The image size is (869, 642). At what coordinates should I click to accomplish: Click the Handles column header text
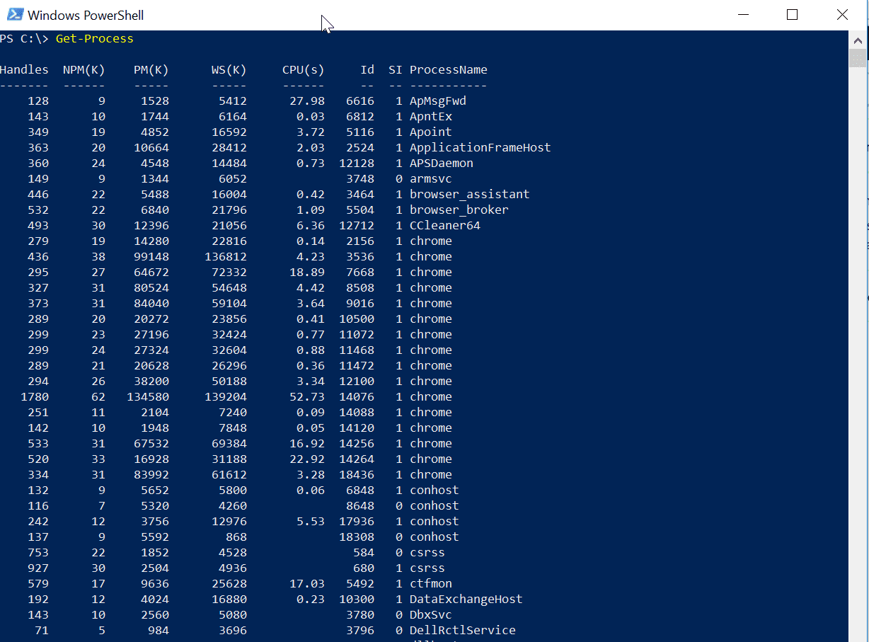pyautogui.click(x=25, y=69)
